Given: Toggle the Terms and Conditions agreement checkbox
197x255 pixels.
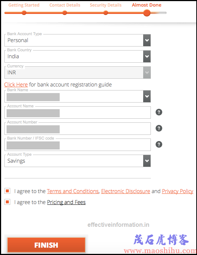Looking at the screenshot, I should coord(7,191).
